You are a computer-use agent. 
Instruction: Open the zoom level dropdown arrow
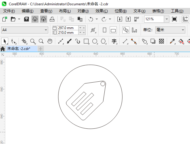[x=166, y=19]
